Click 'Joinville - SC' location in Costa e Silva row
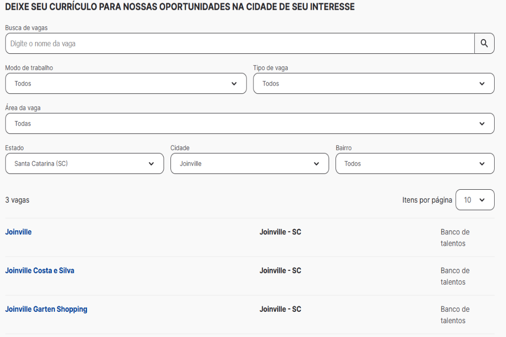Screen dimensions: 506x337 pyautogui.click(x=281, y=270)
